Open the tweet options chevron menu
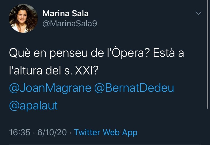210x145 pixels. tap(198, 13)
